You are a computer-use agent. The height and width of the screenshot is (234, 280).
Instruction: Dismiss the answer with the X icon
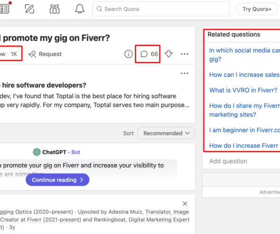click(185, 204)
